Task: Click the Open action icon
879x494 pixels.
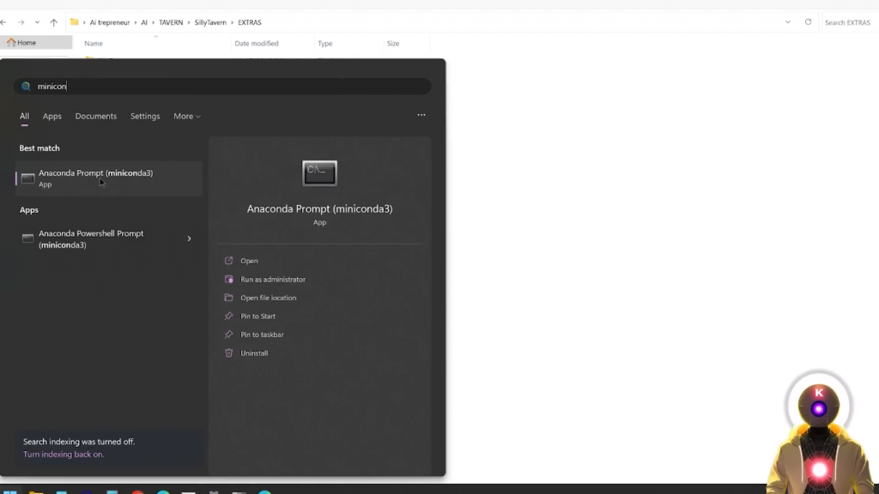Action: (x=228, y=261)
